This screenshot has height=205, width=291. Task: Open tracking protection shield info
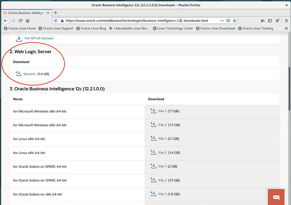(x=56, y=21)
